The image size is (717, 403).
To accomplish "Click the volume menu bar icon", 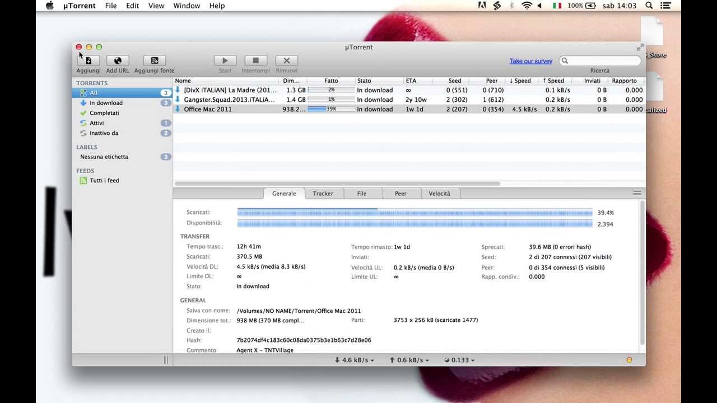I will (539, 6).
